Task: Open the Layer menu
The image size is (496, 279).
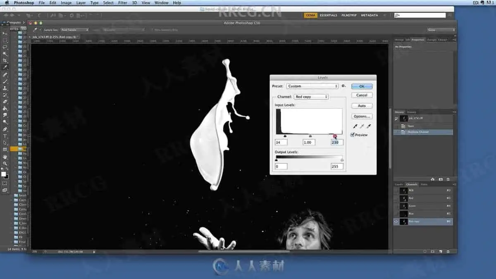Action: click(81, 3)
